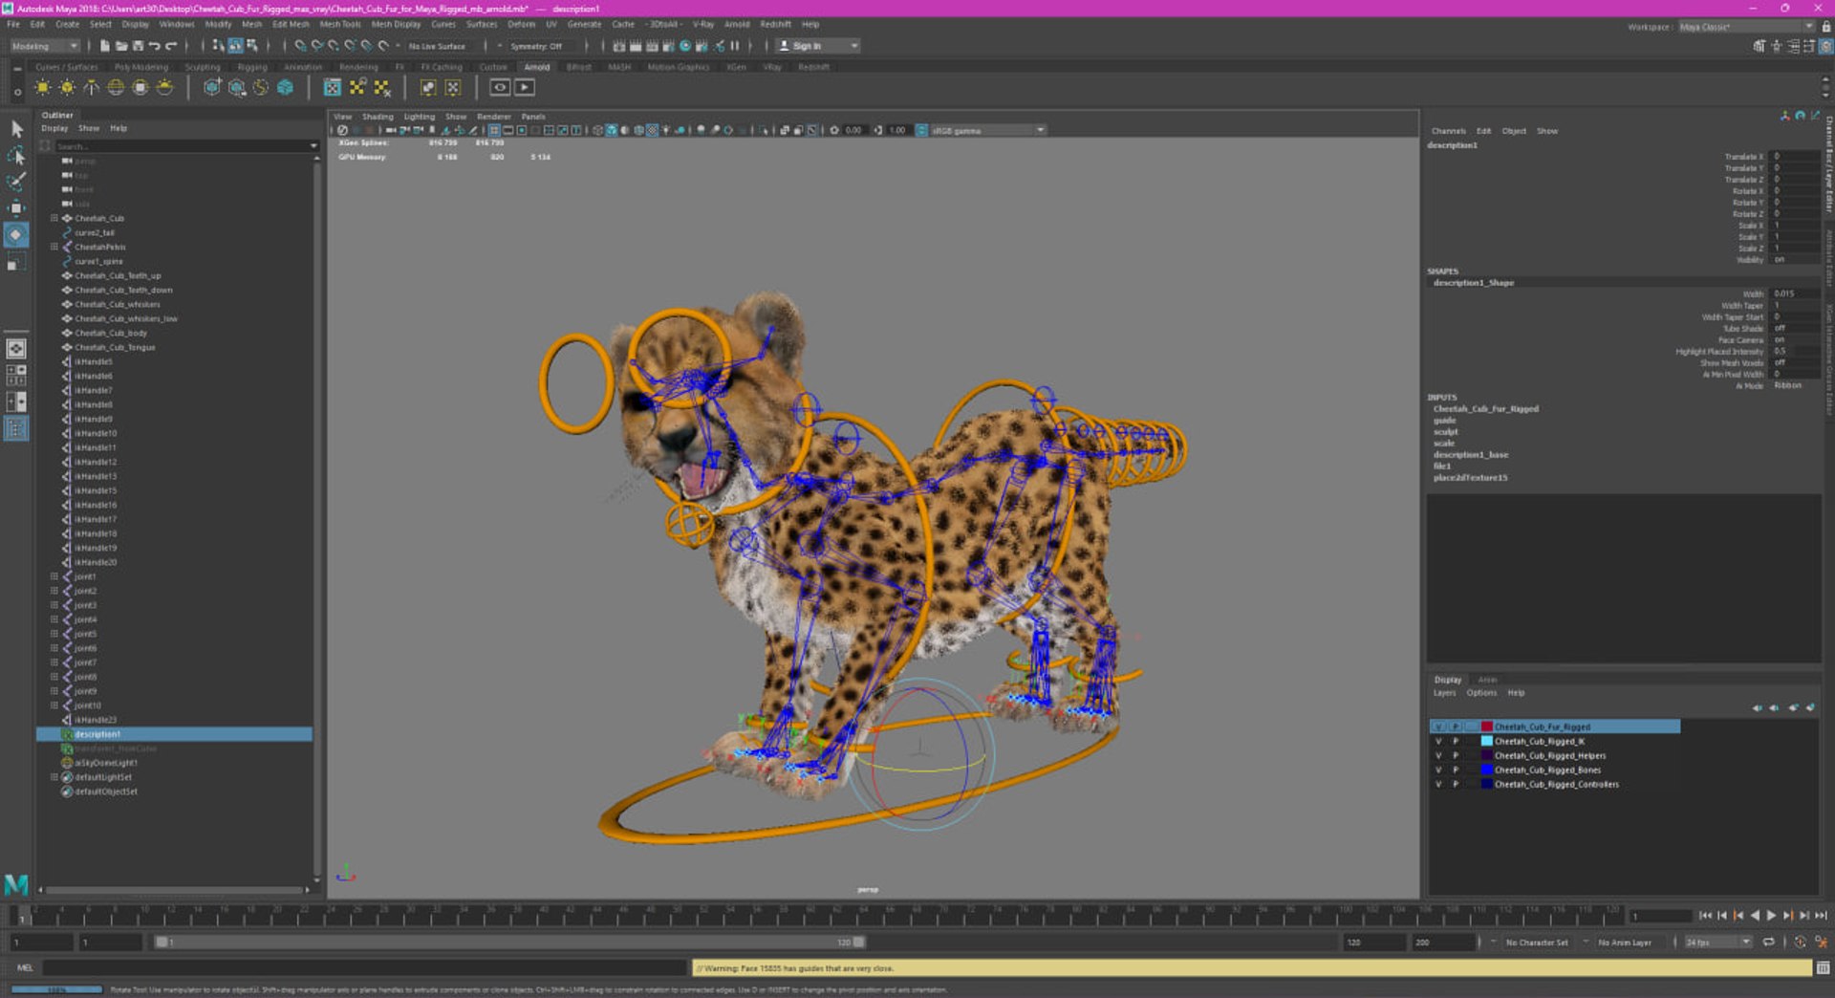1835x998 pixels.
Task: Open the Mesh Tools menu
Action: pyautogui.click(x=340, y=24)
